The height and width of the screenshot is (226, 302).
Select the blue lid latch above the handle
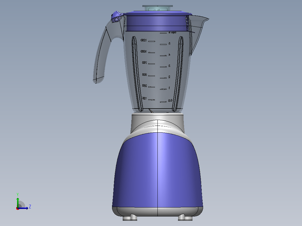[x=117, y=17]
